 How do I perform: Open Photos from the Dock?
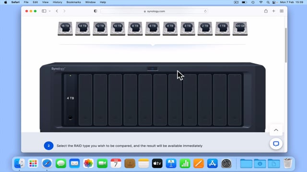coord(88,163)
